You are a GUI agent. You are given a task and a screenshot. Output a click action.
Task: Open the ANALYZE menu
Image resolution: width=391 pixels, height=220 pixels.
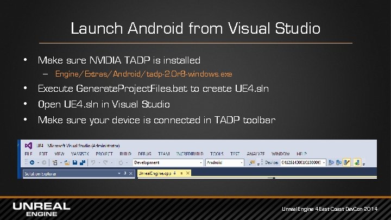(x=256, y=154)
